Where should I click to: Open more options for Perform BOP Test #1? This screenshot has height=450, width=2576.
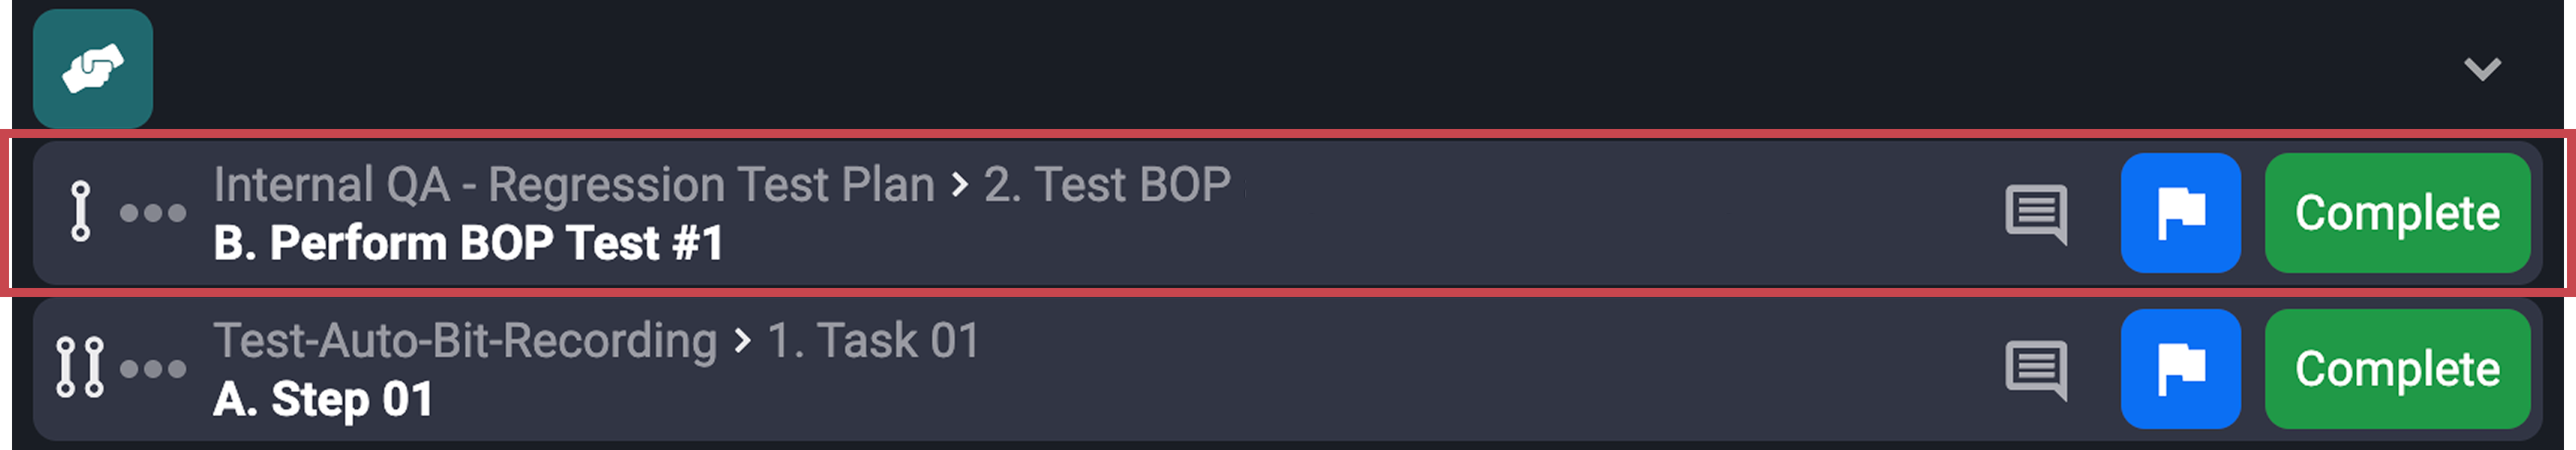point(153,213)
